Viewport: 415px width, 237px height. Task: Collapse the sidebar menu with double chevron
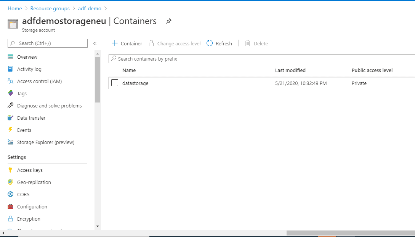coord(95,43)
